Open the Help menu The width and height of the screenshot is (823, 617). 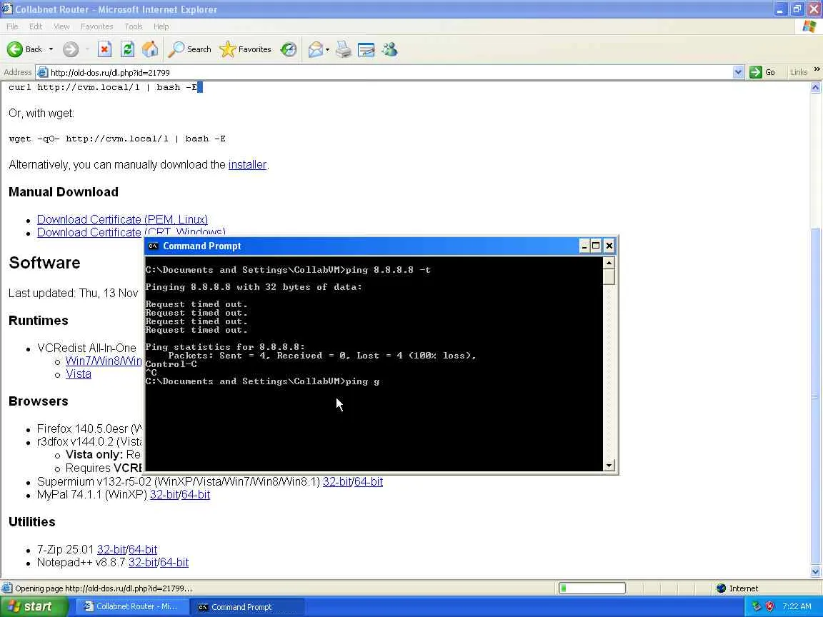[161, 26]
